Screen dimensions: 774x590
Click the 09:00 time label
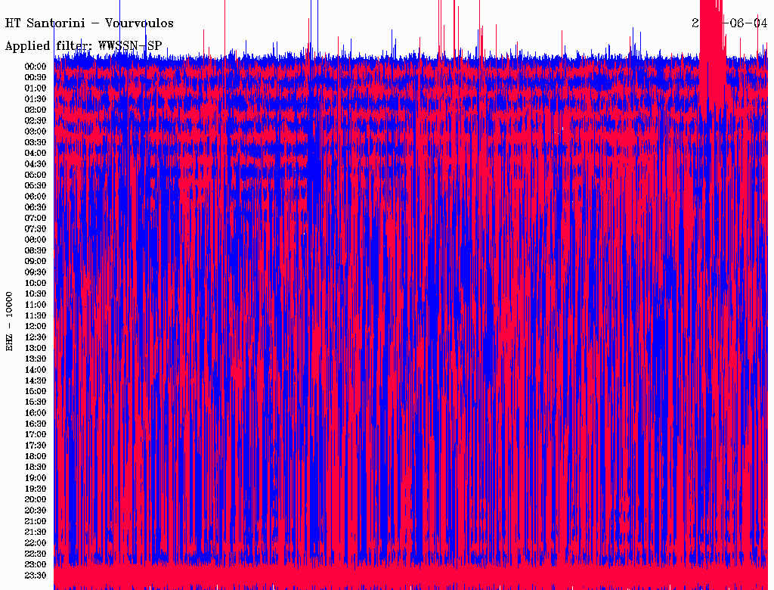coord(36,262)
